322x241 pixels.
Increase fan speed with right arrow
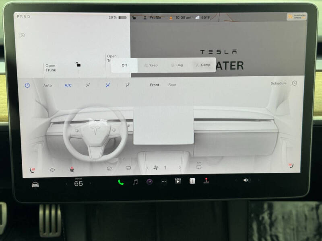point(180,168)
